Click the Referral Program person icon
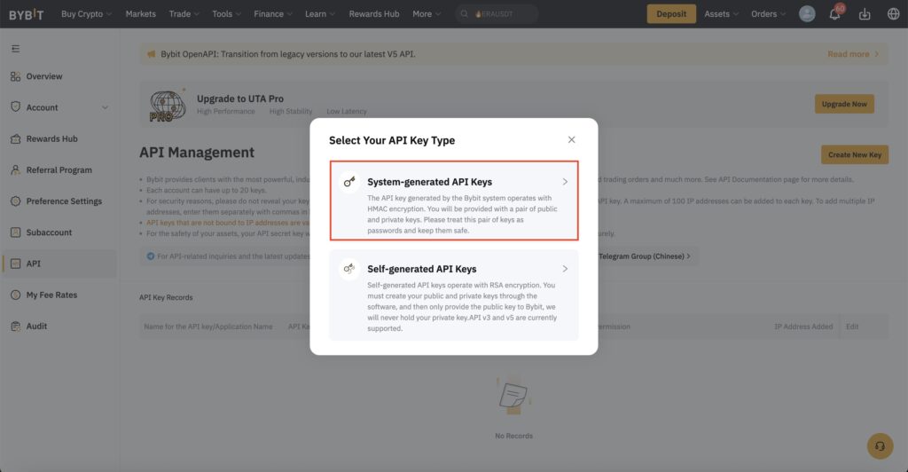 [x=16, y=169]
